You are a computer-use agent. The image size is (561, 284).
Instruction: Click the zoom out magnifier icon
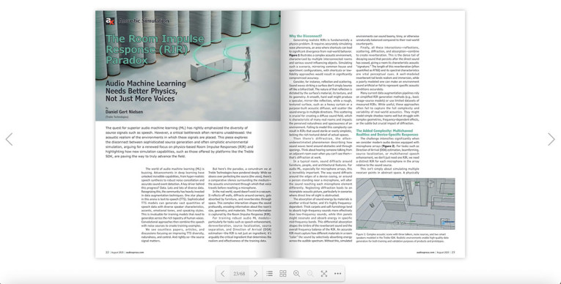(310, 274)
